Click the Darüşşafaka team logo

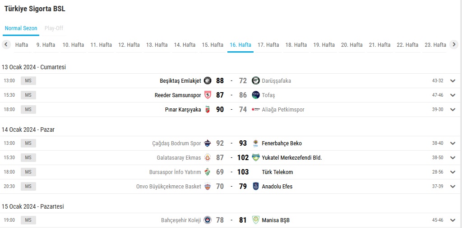click(x=256, y=81)
